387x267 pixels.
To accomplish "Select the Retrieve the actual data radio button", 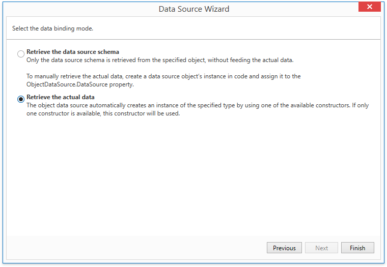I will (x=21, y=99).
